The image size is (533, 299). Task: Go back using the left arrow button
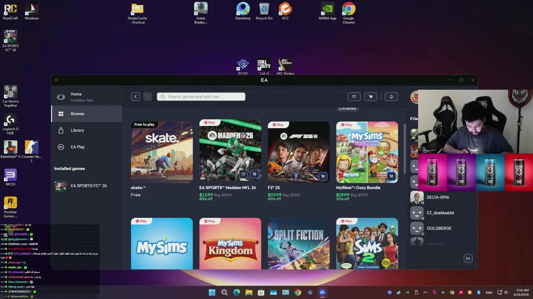(x=135, y=97)
